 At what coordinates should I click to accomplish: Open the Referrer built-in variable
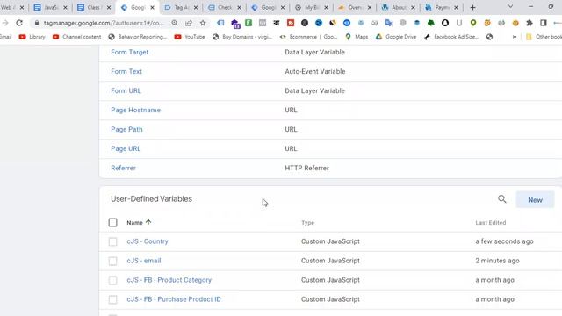[123, 168]
